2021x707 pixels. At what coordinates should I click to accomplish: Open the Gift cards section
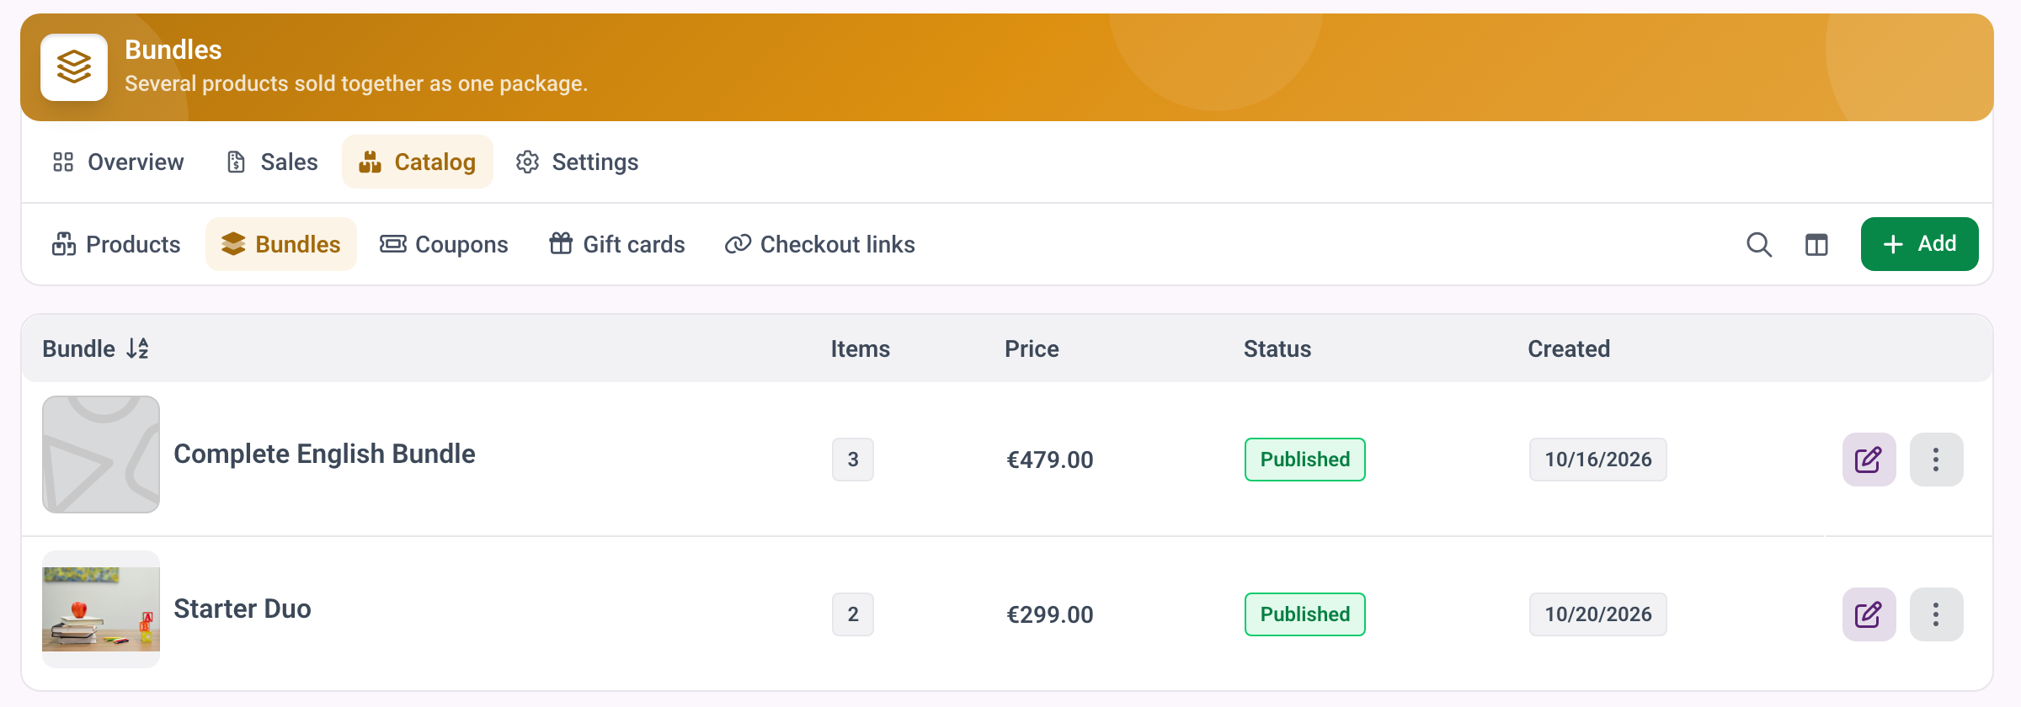(x=617, y=244)
